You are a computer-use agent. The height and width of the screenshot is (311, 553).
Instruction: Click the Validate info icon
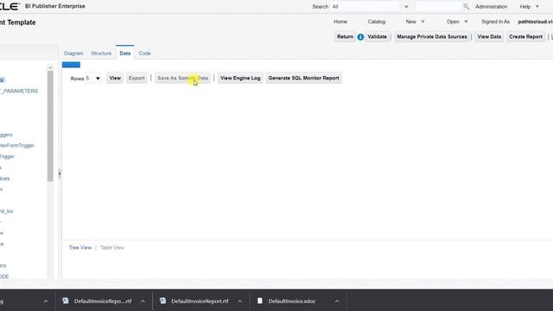point(360,36)
